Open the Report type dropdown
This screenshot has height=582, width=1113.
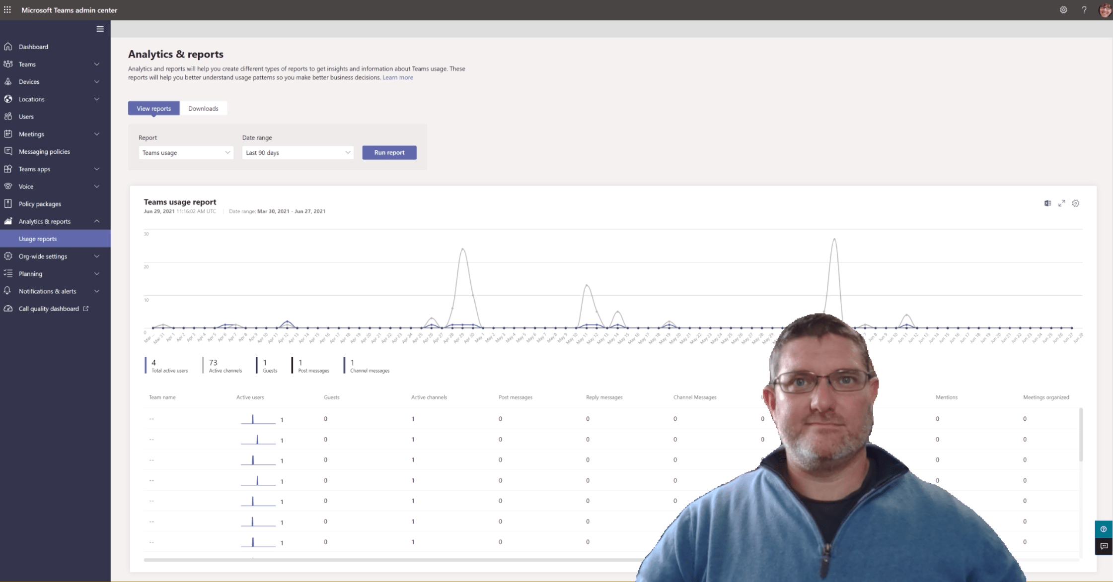click(186, 153)
